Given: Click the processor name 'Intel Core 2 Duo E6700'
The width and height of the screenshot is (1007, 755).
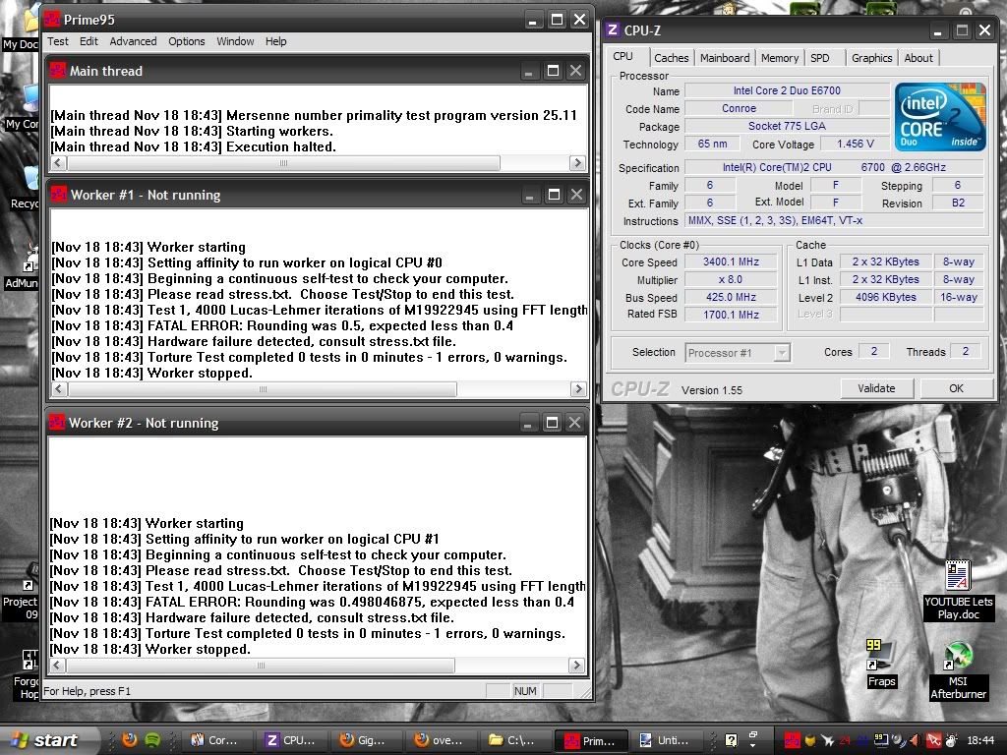Looking at the screenshot, I should tap(787, 90).
